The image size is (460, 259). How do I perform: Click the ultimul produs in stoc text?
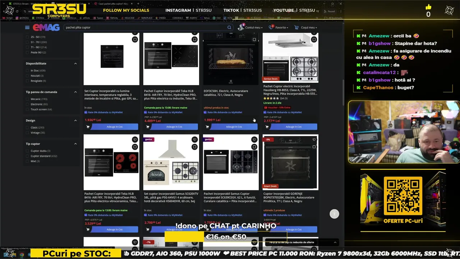[216, 108]
